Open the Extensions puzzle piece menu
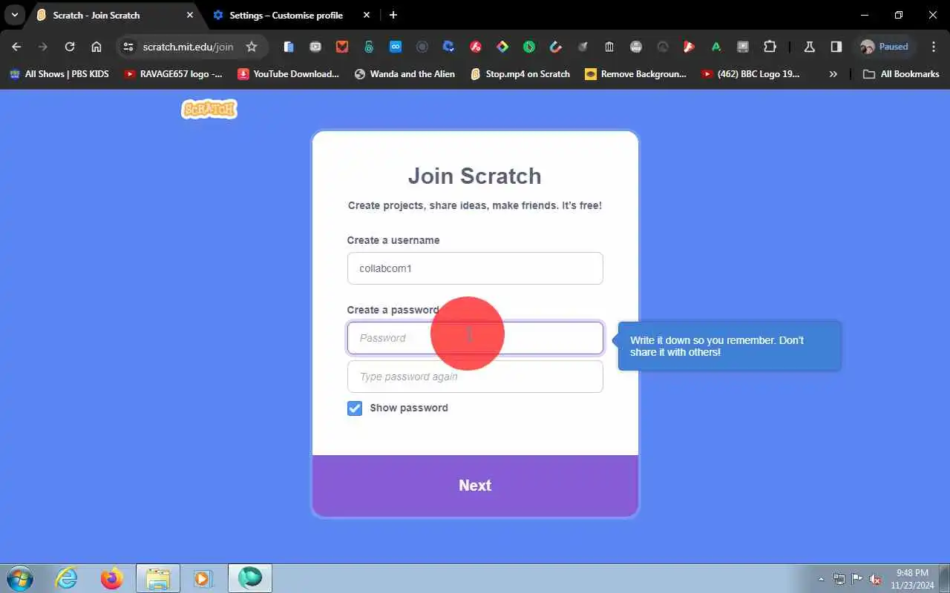 click(x=770, y=47)
